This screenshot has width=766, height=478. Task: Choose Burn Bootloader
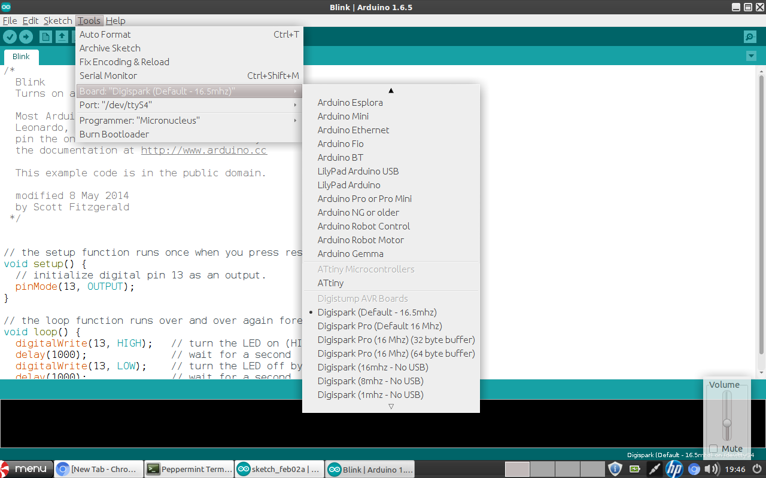[x=189, y=134]
